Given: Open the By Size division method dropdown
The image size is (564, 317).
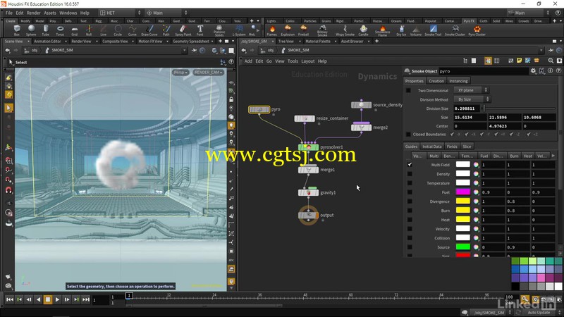Looking at the screenshot, I should pyautogui.click(x=472, y=99).
